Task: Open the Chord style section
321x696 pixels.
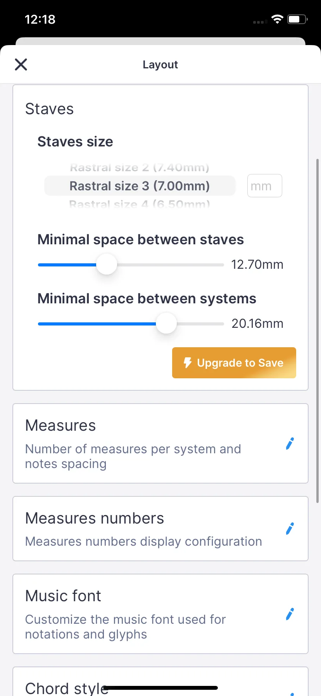Action: 66,687
